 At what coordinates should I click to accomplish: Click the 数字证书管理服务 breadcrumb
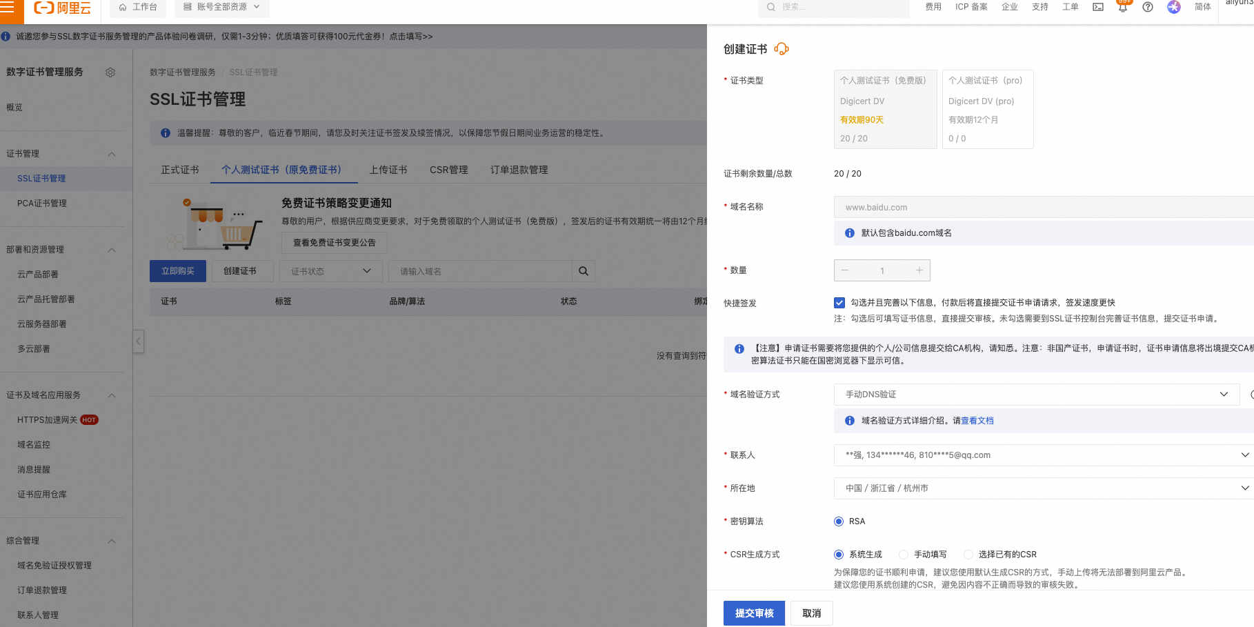[183, 72]
